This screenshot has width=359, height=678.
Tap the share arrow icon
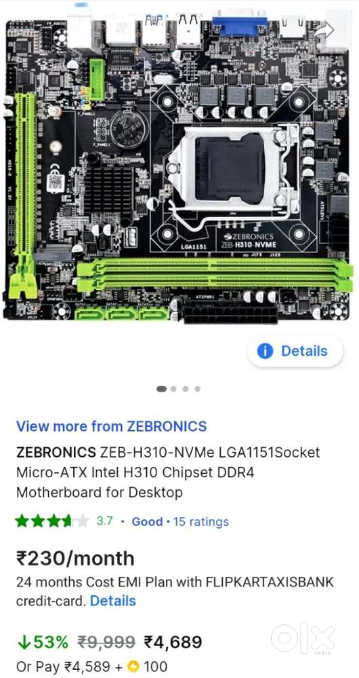pyautogui.click(x=324, y=30)
